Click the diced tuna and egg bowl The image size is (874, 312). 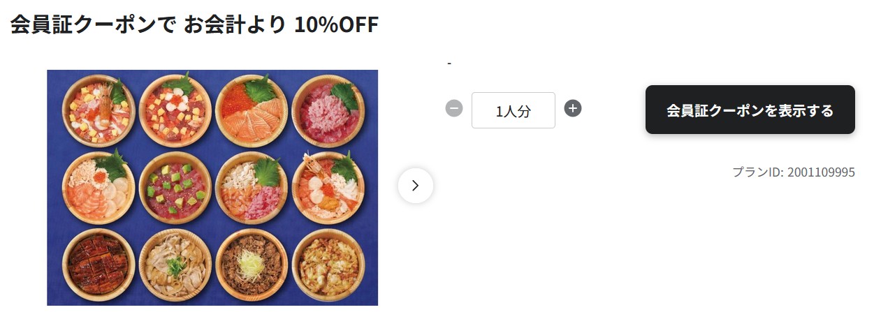pyautogui.click(x=175, y=110)
